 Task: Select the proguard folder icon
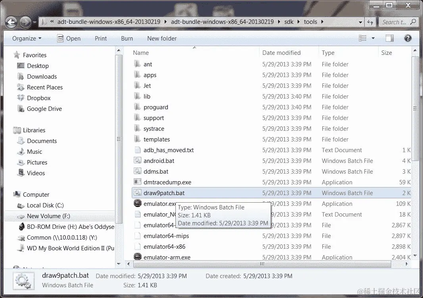(137, 107)
